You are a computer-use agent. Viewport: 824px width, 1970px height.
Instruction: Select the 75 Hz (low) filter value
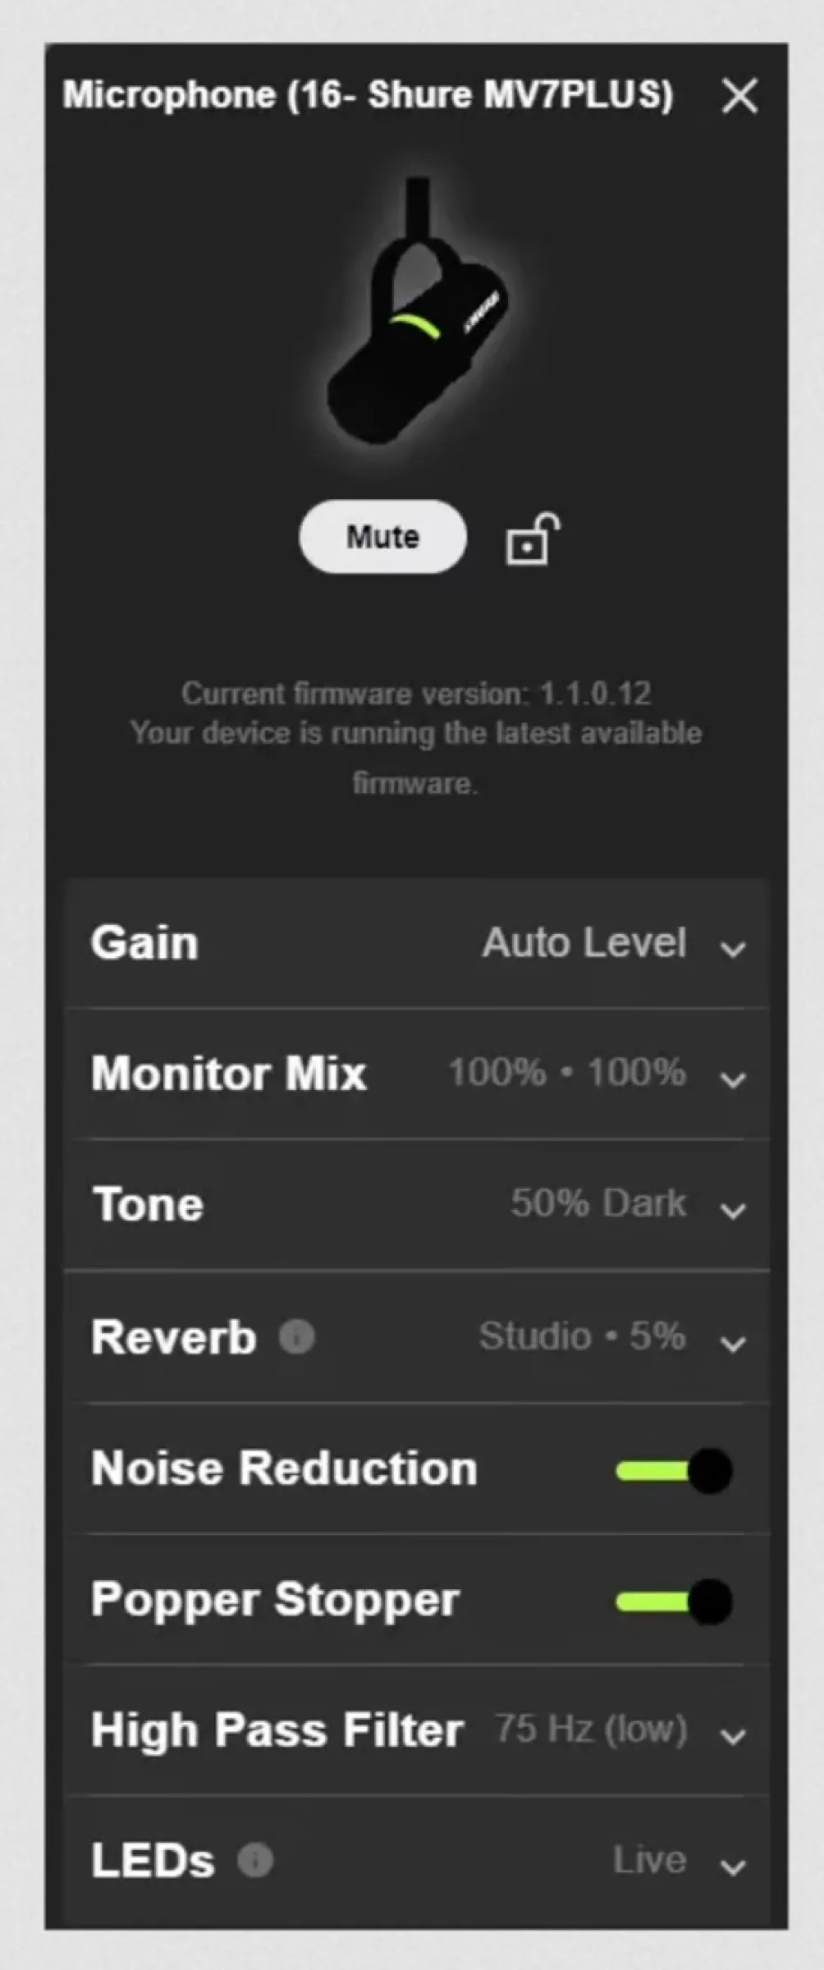pyautogui.click(x=591, y=1729)
